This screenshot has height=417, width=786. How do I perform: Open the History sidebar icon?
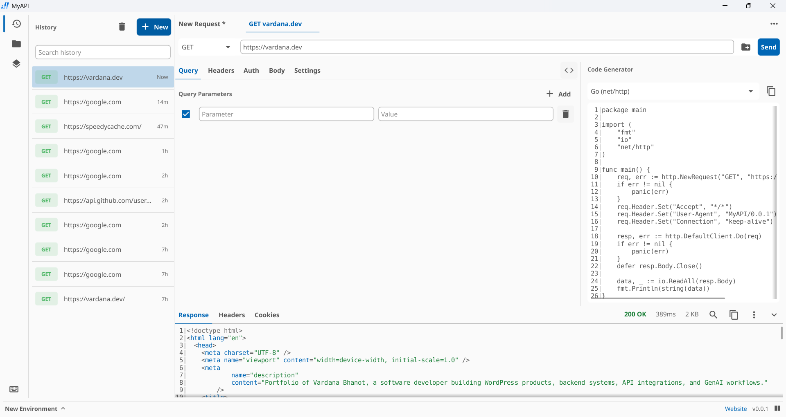[16, 24]
